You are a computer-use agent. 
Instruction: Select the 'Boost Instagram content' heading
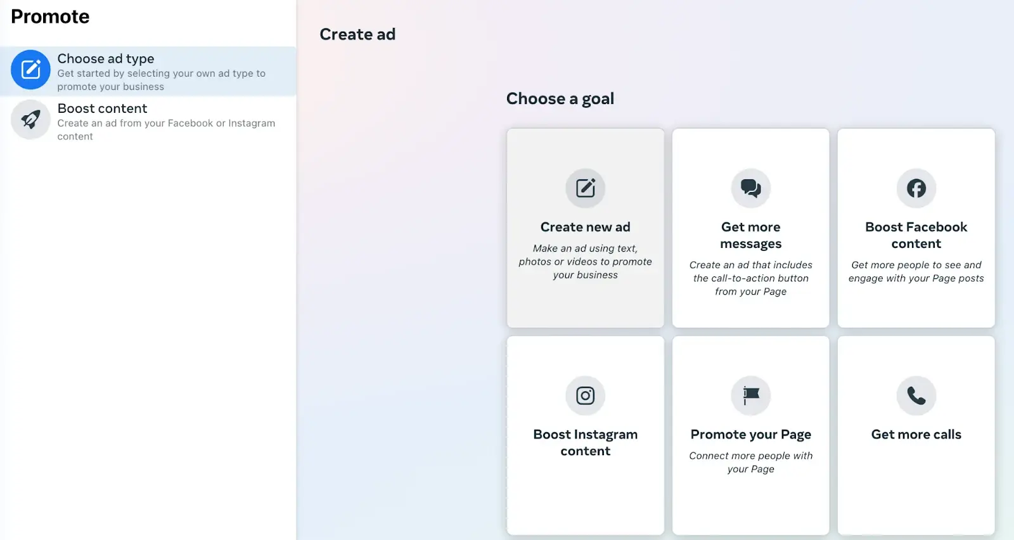(x=585, y=442)
